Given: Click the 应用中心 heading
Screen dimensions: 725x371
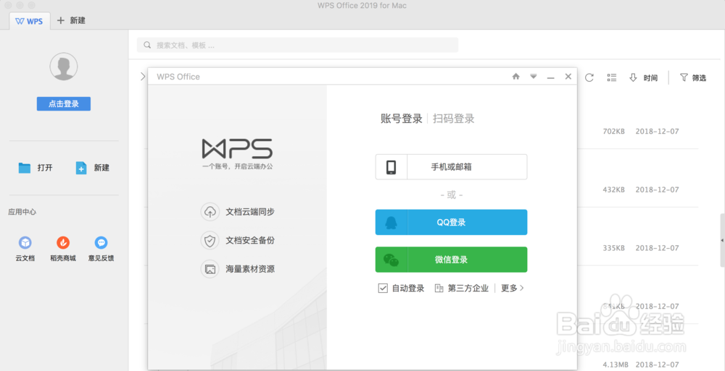Looking at the screenshot, I should pos(22,213).
